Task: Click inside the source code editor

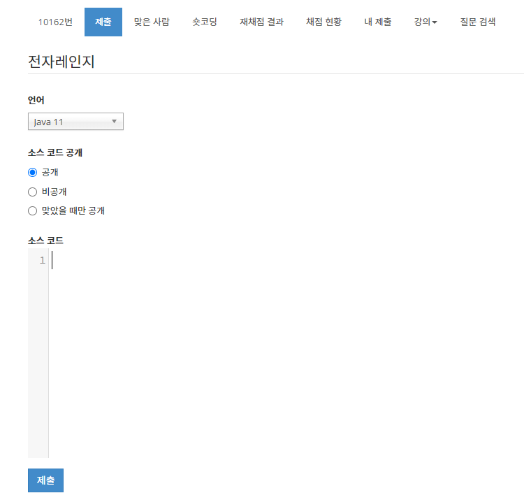Action: [286, 353]
